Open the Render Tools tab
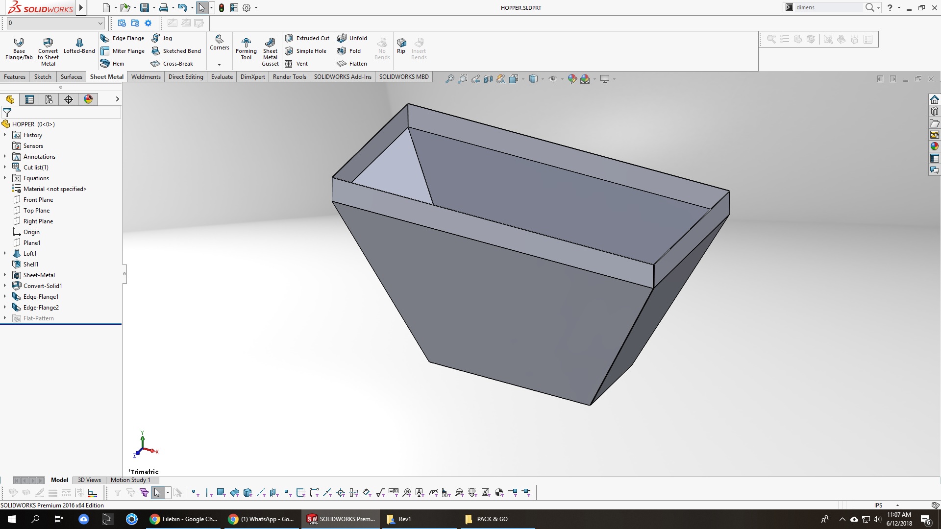 coord(290,77)
